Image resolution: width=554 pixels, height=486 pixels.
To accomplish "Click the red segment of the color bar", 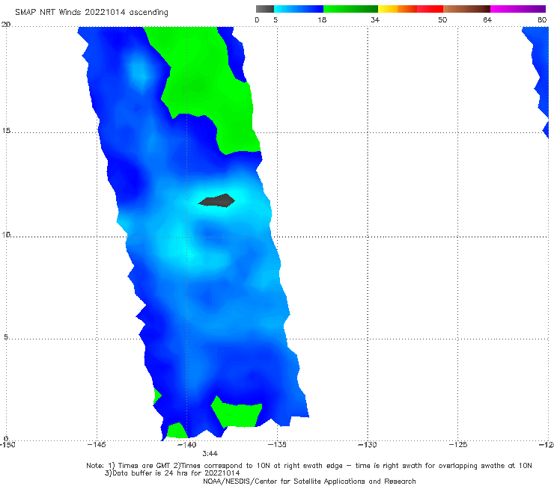I will 430,9.
